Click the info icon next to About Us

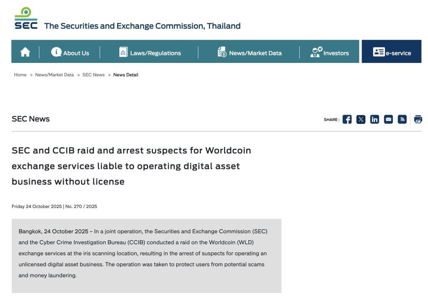56,52
